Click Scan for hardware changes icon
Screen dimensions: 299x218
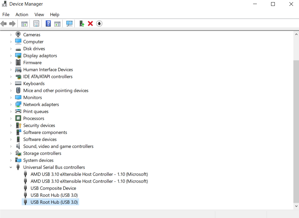(69, 24)
